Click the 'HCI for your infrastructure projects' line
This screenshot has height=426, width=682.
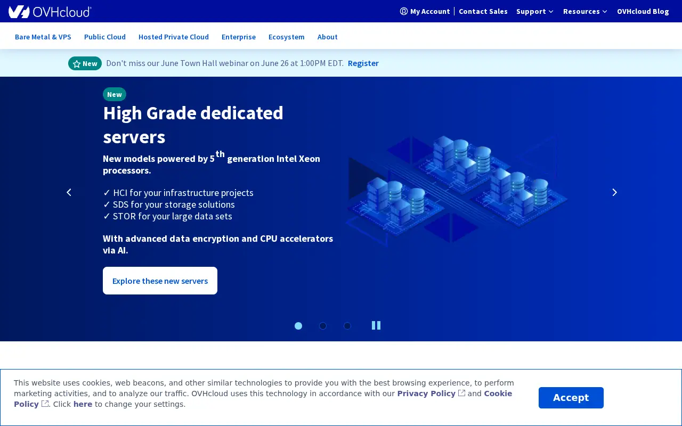coord(178,193)
